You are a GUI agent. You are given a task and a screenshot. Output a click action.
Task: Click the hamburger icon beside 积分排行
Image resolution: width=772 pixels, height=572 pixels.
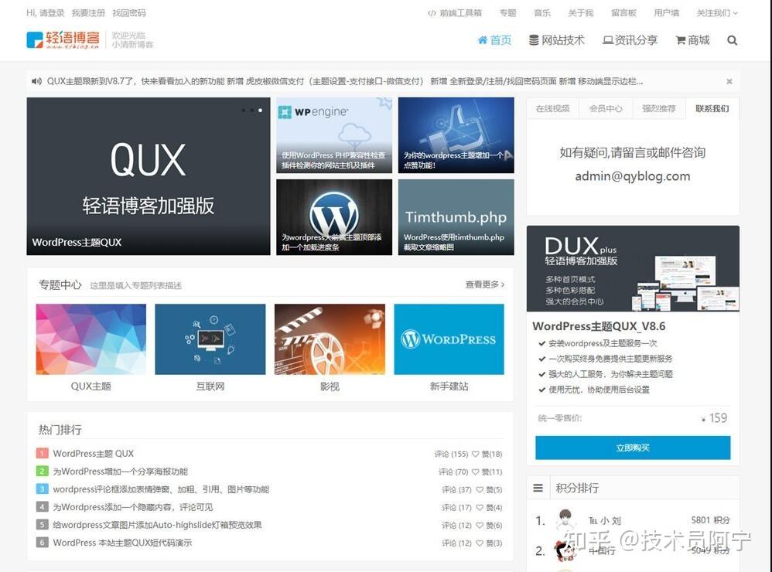(539, 486)
